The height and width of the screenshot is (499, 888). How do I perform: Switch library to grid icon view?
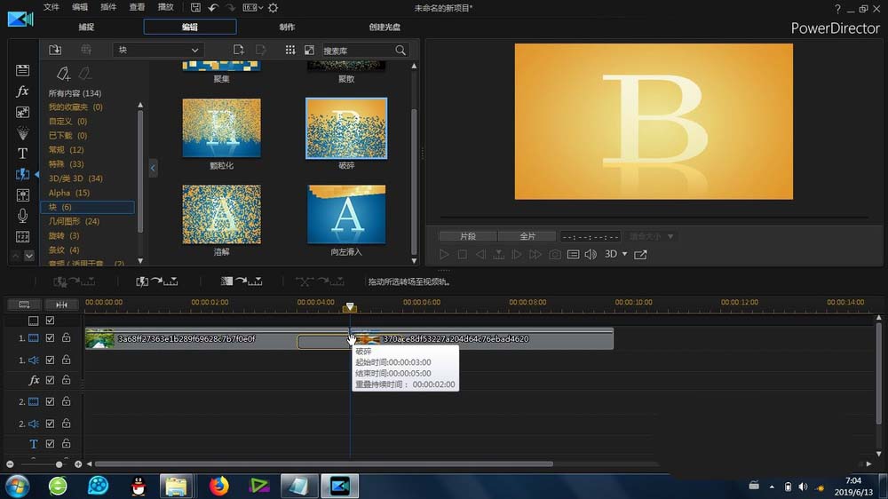(290, 50)
